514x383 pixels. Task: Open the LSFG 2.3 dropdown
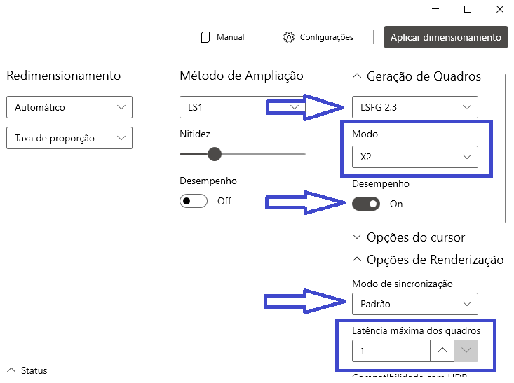tap(414, 107)
